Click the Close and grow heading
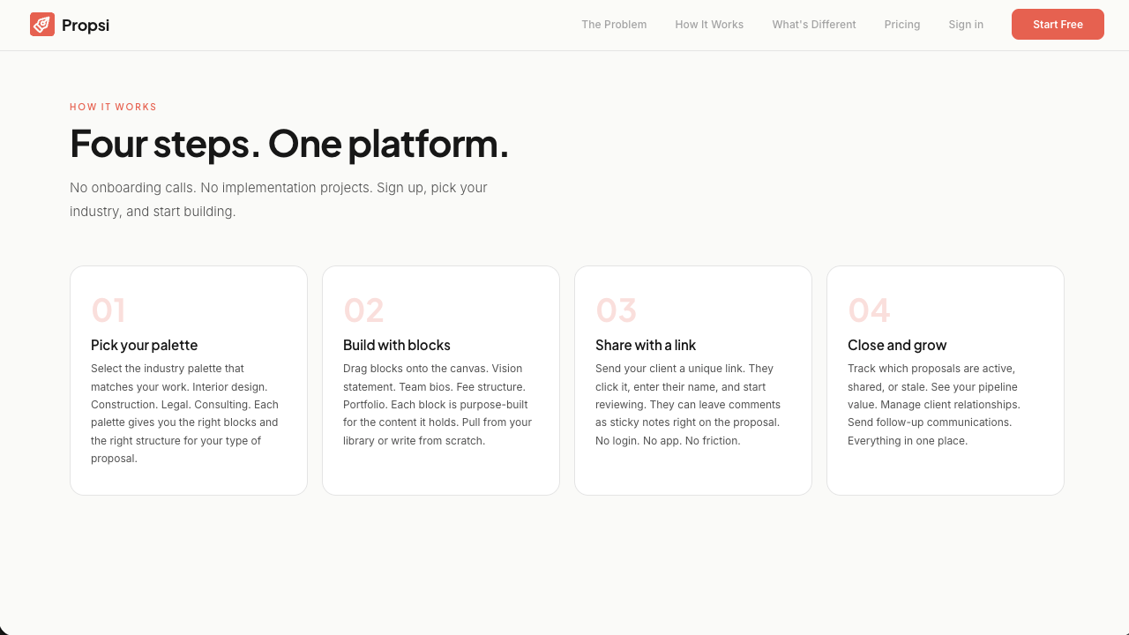 point(897,345)
